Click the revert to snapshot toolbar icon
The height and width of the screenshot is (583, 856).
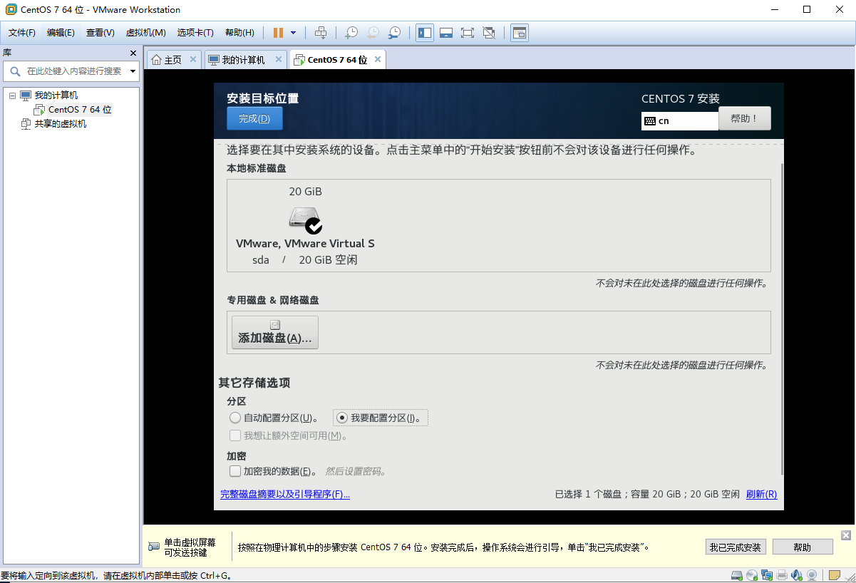coord(373,33)
